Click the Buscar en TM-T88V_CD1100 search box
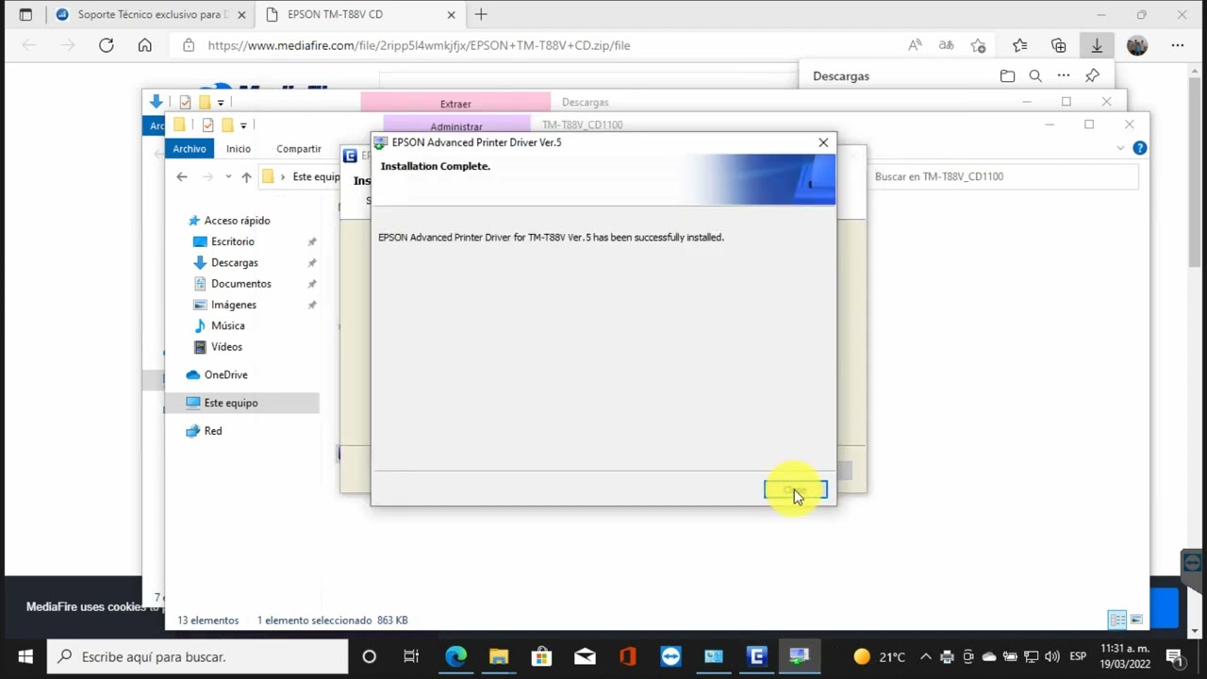 click(1003, 176)
